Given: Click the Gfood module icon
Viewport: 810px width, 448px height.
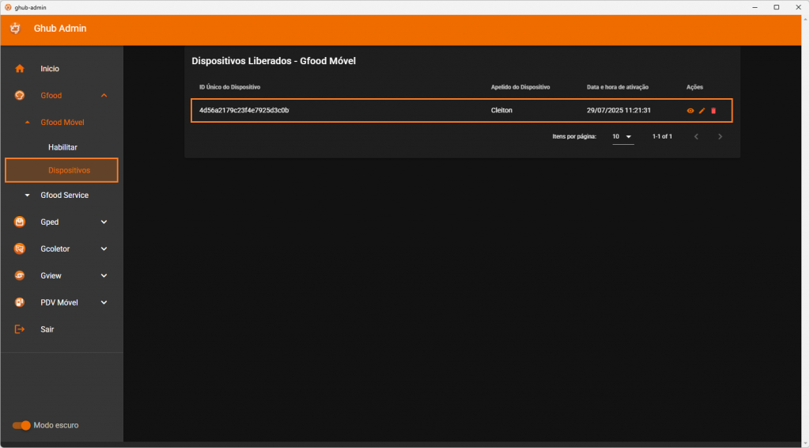Looking at the screenshot, I should [20, 96].
